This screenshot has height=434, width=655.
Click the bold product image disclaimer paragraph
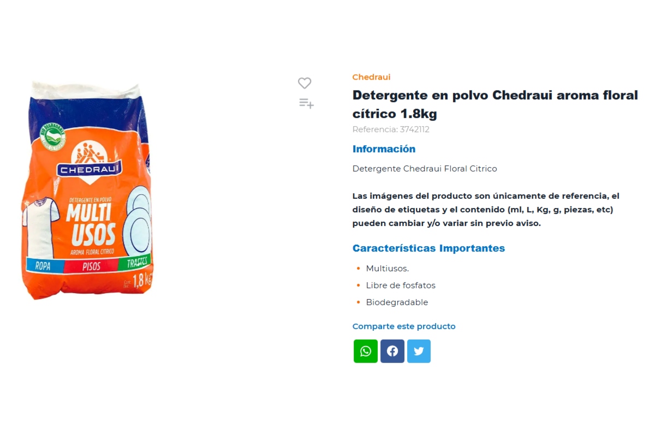tap(486, 210)
